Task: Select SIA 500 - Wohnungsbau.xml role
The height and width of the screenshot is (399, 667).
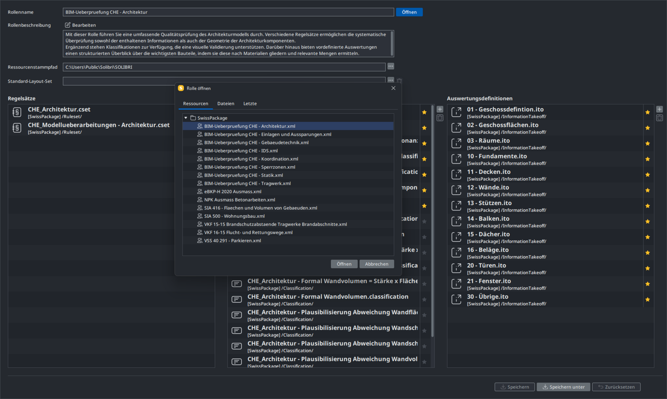Action: 234,216
